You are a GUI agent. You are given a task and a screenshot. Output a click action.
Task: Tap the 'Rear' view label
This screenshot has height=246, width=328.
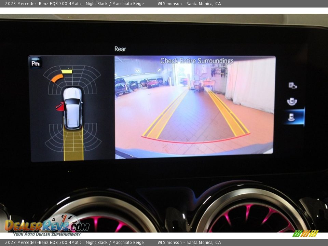click(x=120, y=49)
